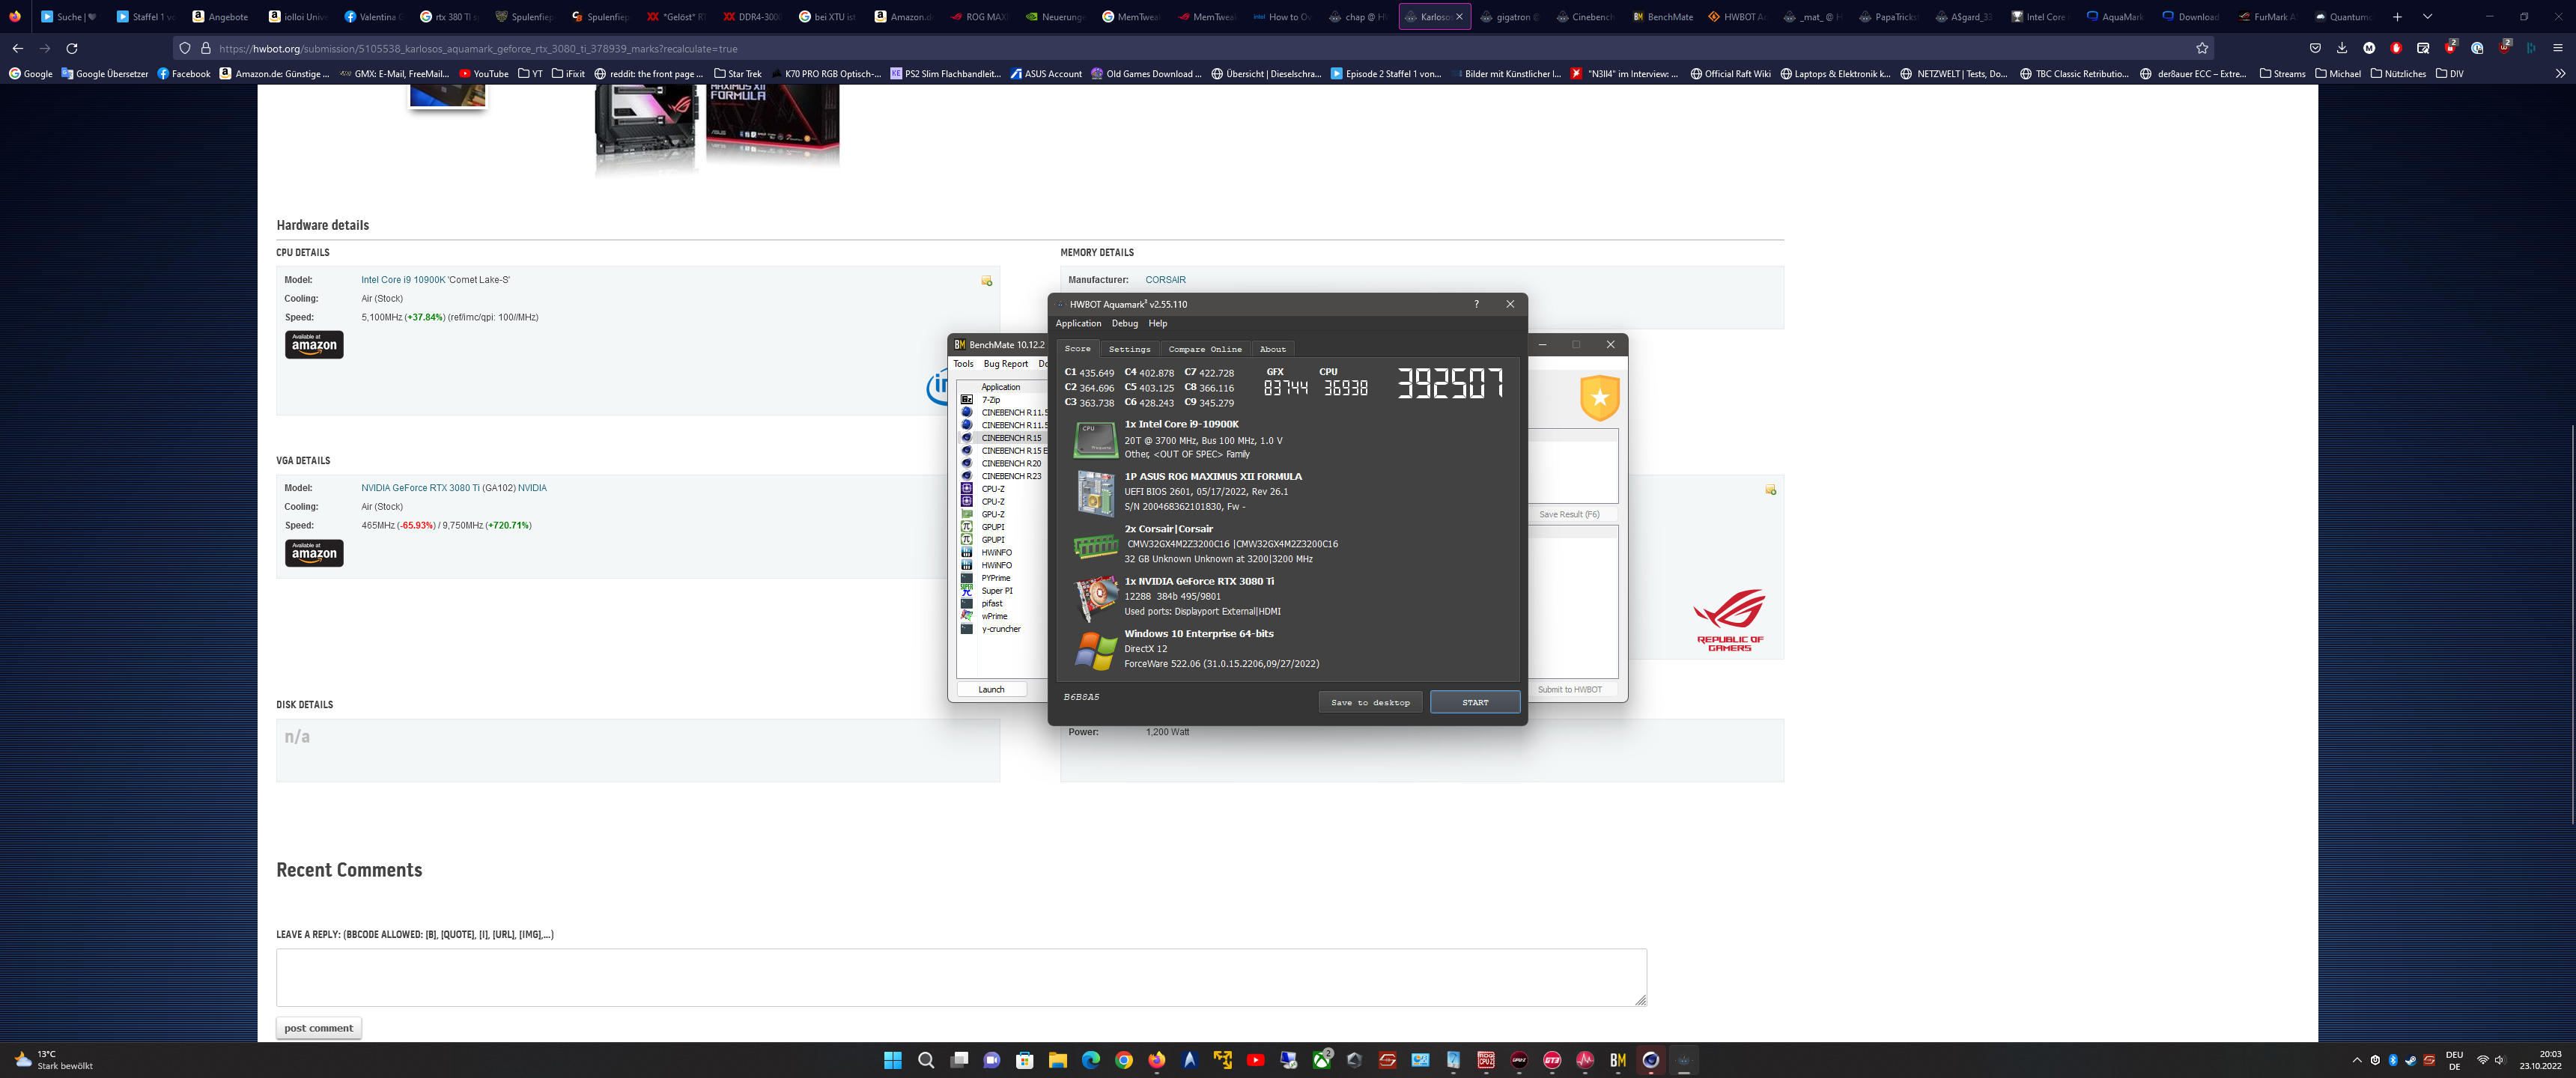Select 7-Zip in BenchMate application list
The image size is (2576, 1078).
click(990, 400)
